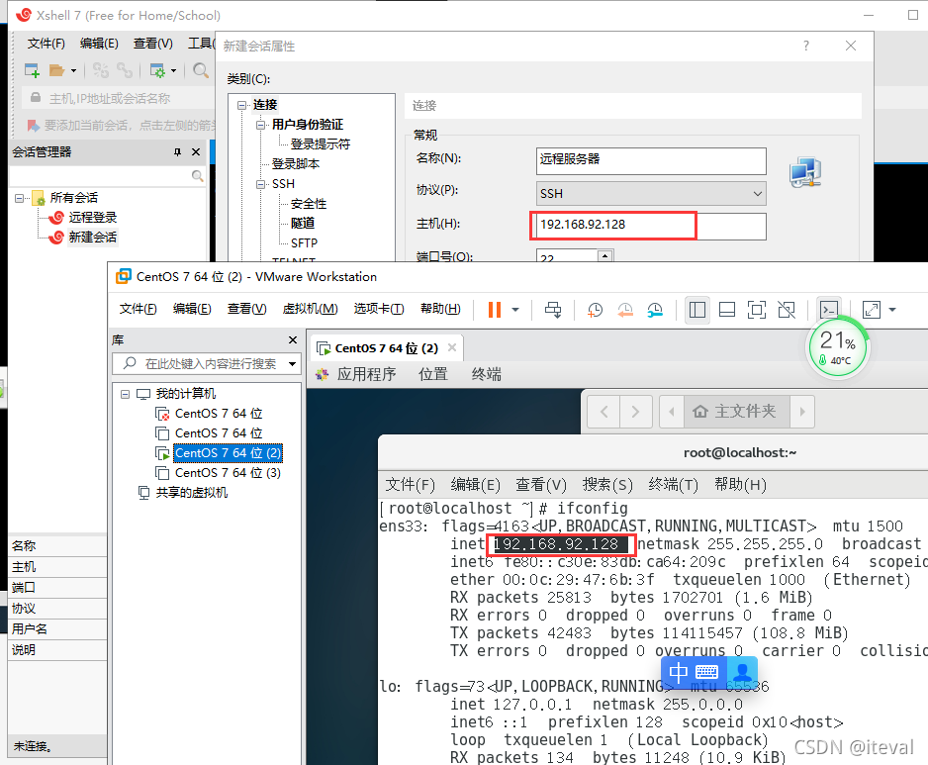Screen dimensions: 928x765
Task: Select the 远程登录 session
Action: [92, 218]
